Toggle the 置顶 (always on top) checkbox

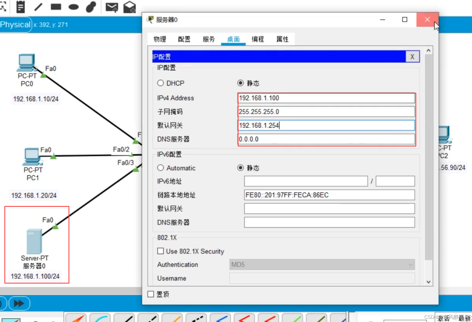coord(151,294)
